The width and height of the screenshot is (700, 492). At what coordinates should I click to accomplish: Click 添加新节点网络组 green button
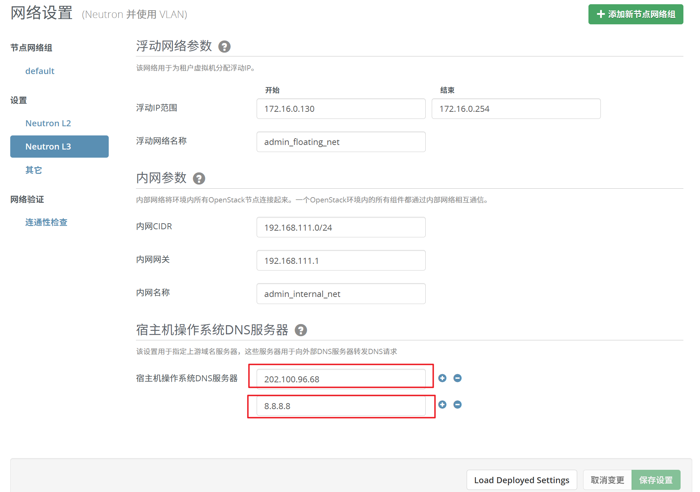pos(635,14)
